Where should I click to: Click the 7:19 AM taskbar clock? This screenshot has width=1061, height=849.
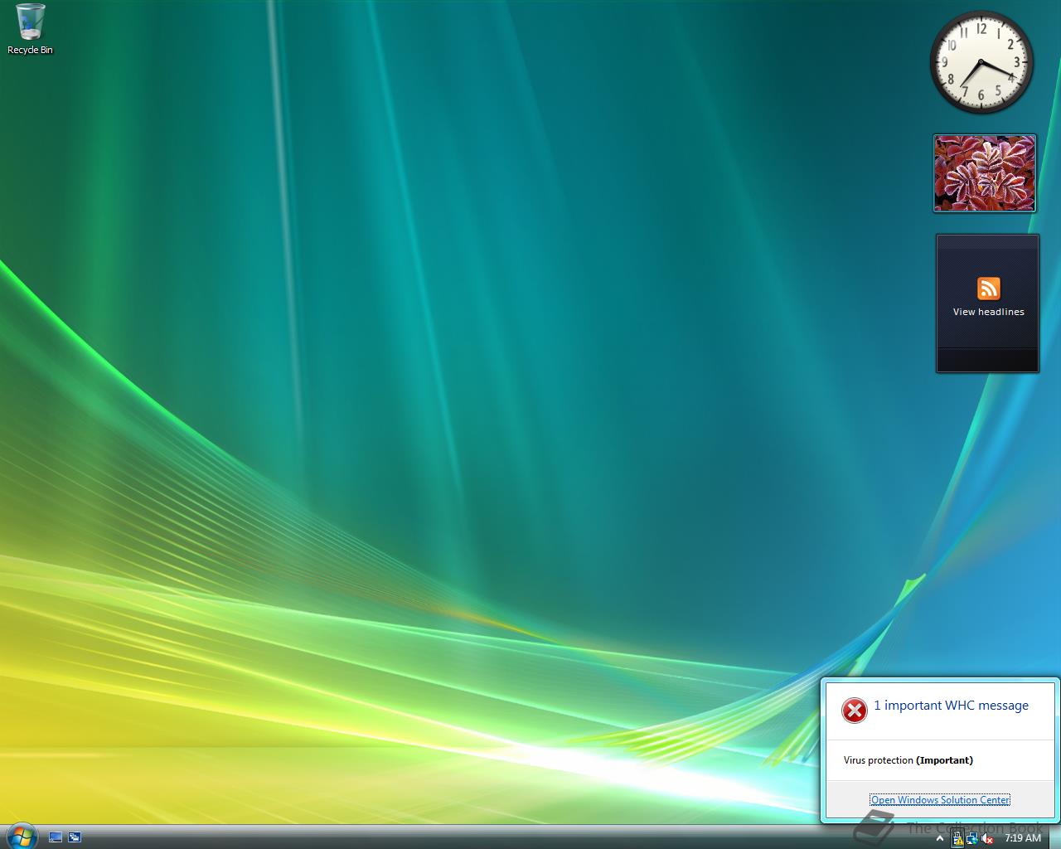click(1023, 838)
